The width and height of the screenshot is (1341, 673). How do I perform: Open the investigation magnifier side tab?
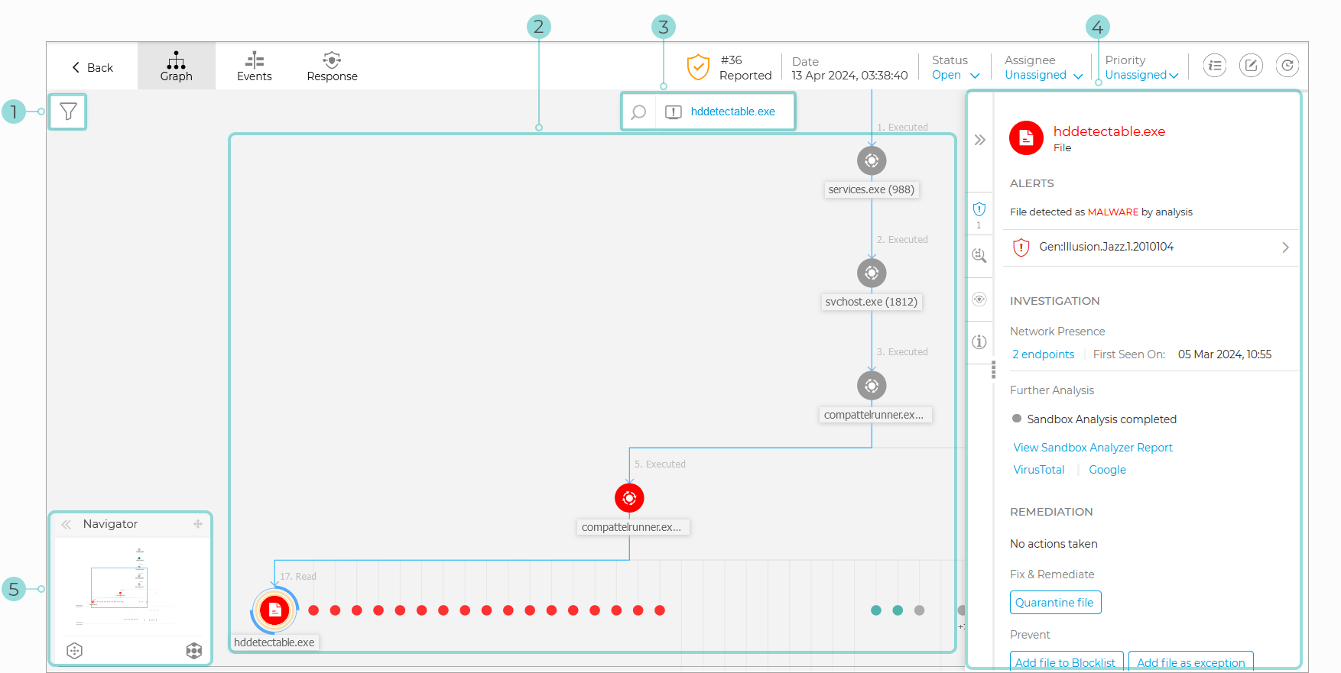pos(979,255)
